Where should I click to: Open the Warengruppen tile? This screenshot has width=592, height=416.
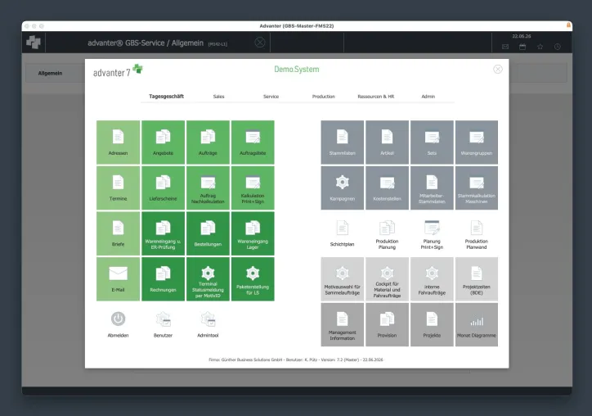(477, 142)
